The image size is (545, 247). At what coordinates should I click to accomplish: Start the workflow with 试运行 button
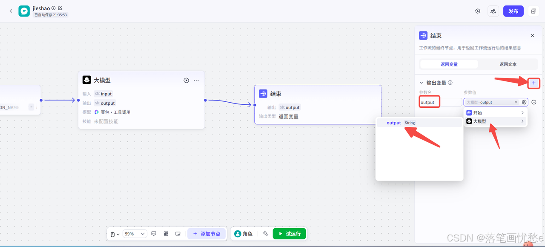pos(289,233)
